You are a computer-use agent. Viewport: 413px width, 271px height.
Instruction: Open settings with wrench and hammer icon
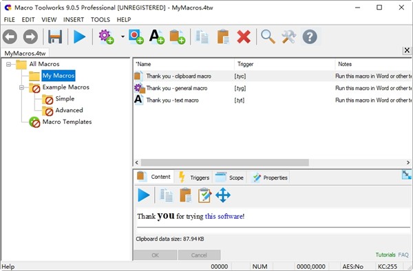(x=289, y=36)
